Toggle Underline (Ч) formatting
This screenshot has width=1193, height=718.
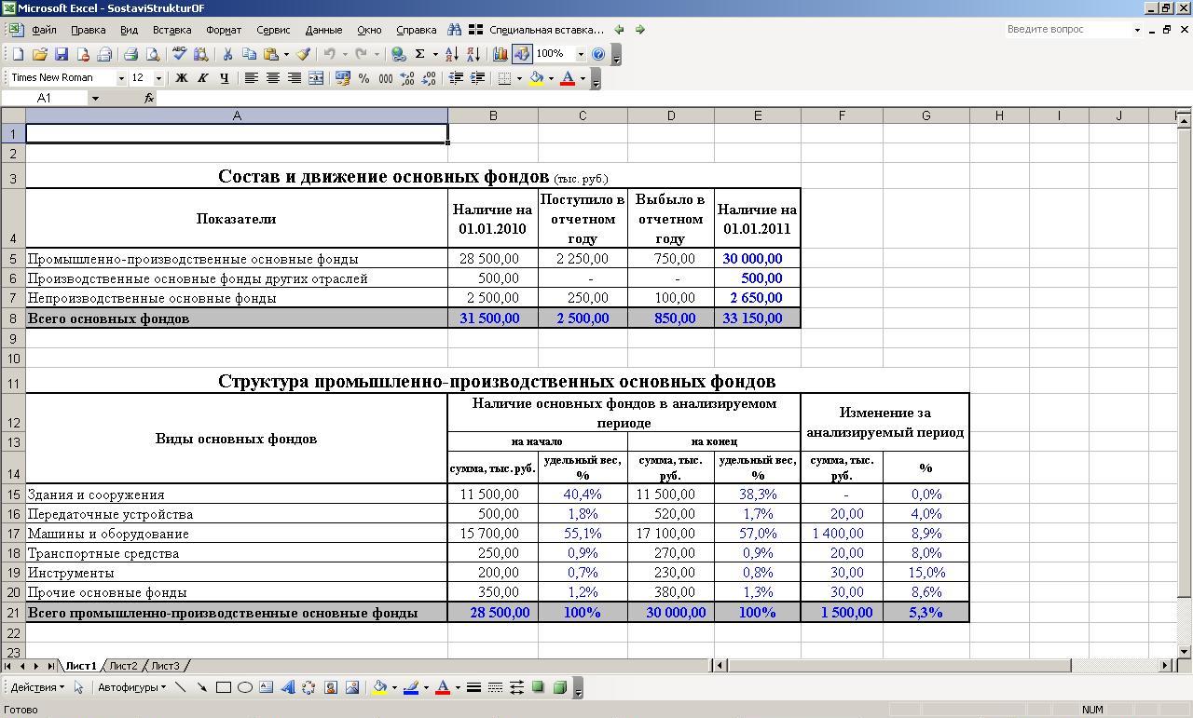click(225, 78)
